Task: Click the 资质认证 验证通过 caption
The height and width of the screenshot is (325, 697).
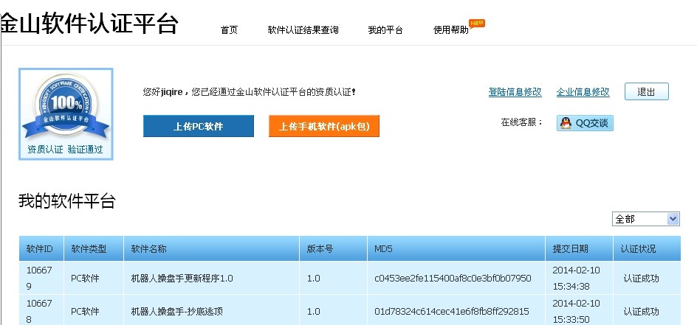Action: coord(65,150)
